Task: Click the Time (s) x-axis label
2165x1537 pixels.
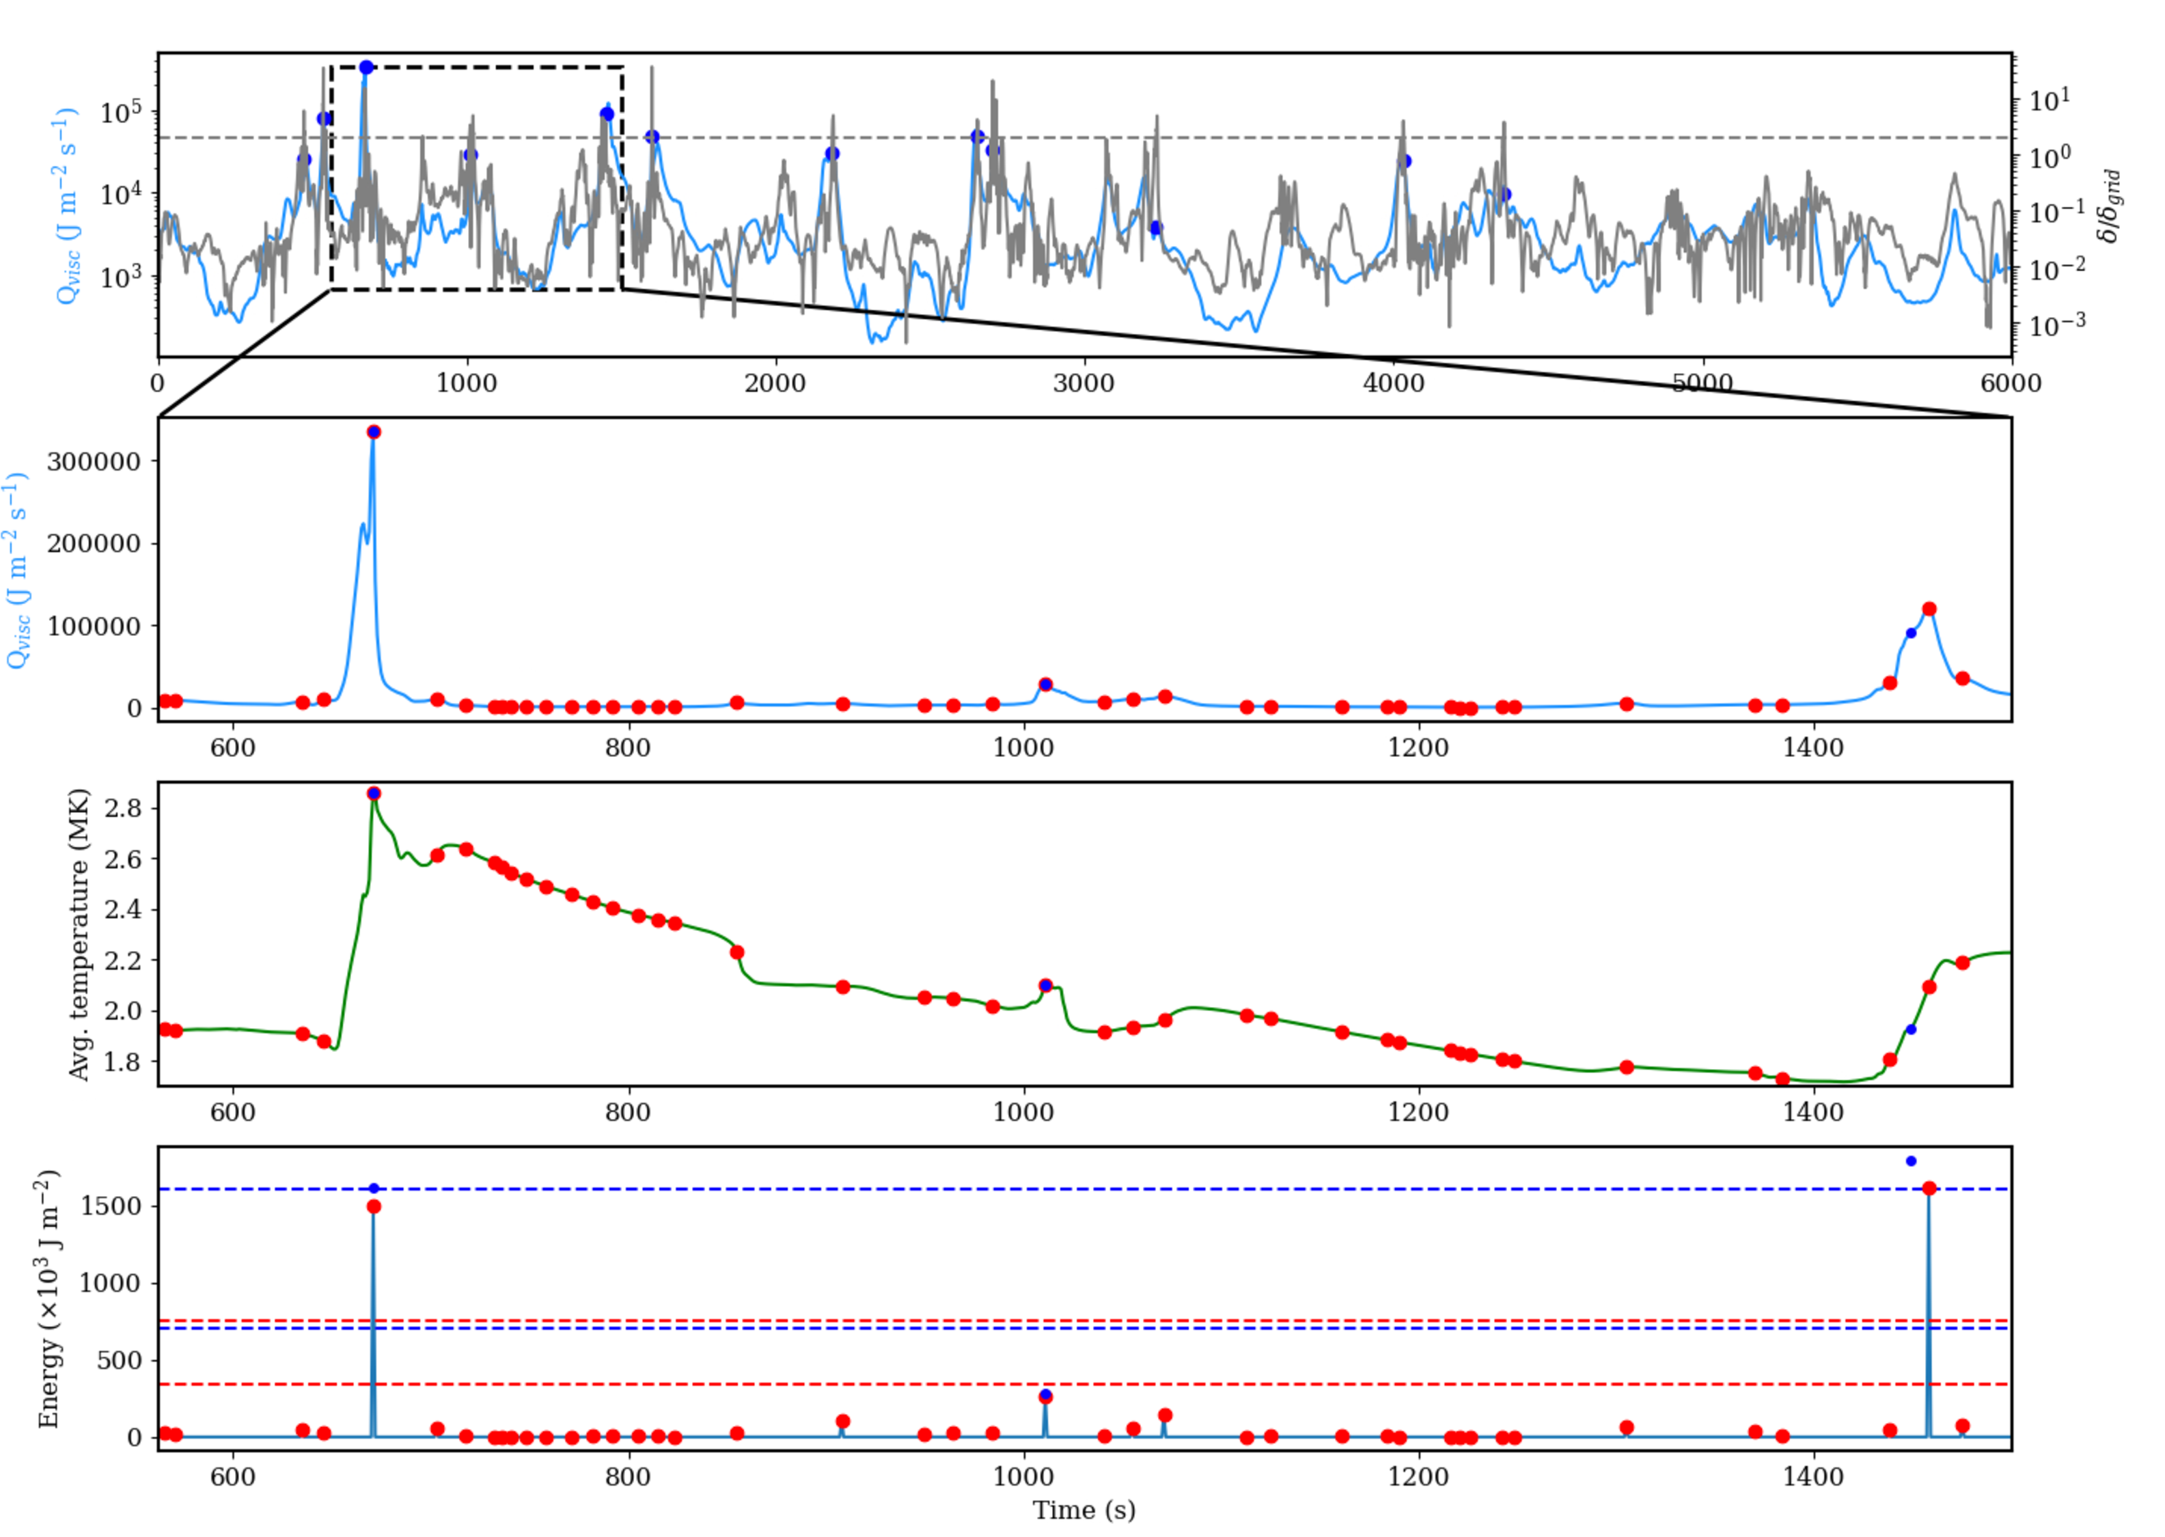Action: pyautogui.click(x=1084, y=1510)
